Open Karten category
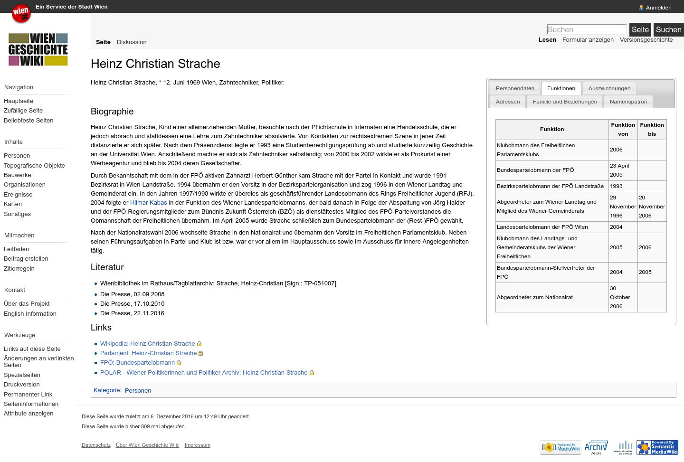 click(13, 204)
